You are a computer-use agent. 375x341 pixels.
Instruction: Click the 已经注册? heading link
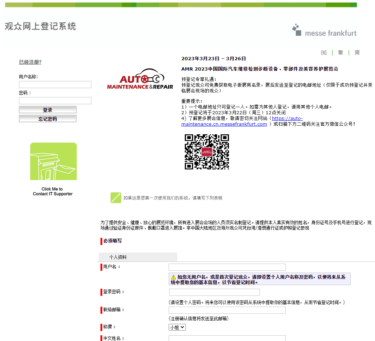(30, 62)
